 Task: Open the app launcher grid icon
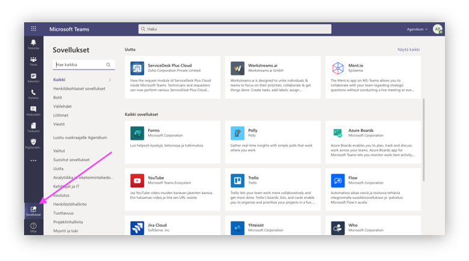(x=34, y=29)
